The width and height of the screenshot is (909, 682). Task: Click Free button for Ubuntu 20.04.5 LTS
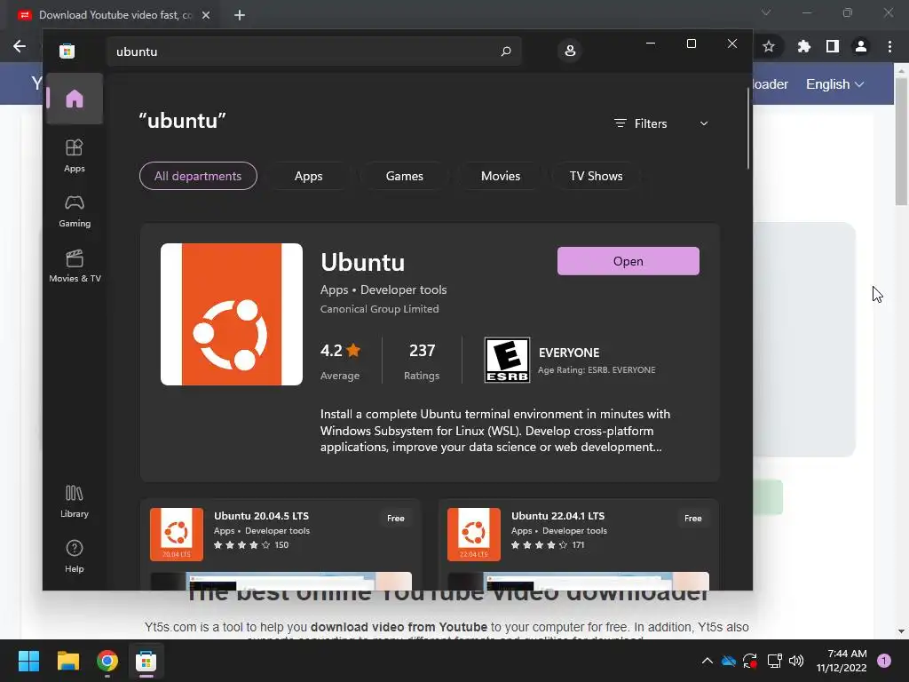[x=395, y=519]
